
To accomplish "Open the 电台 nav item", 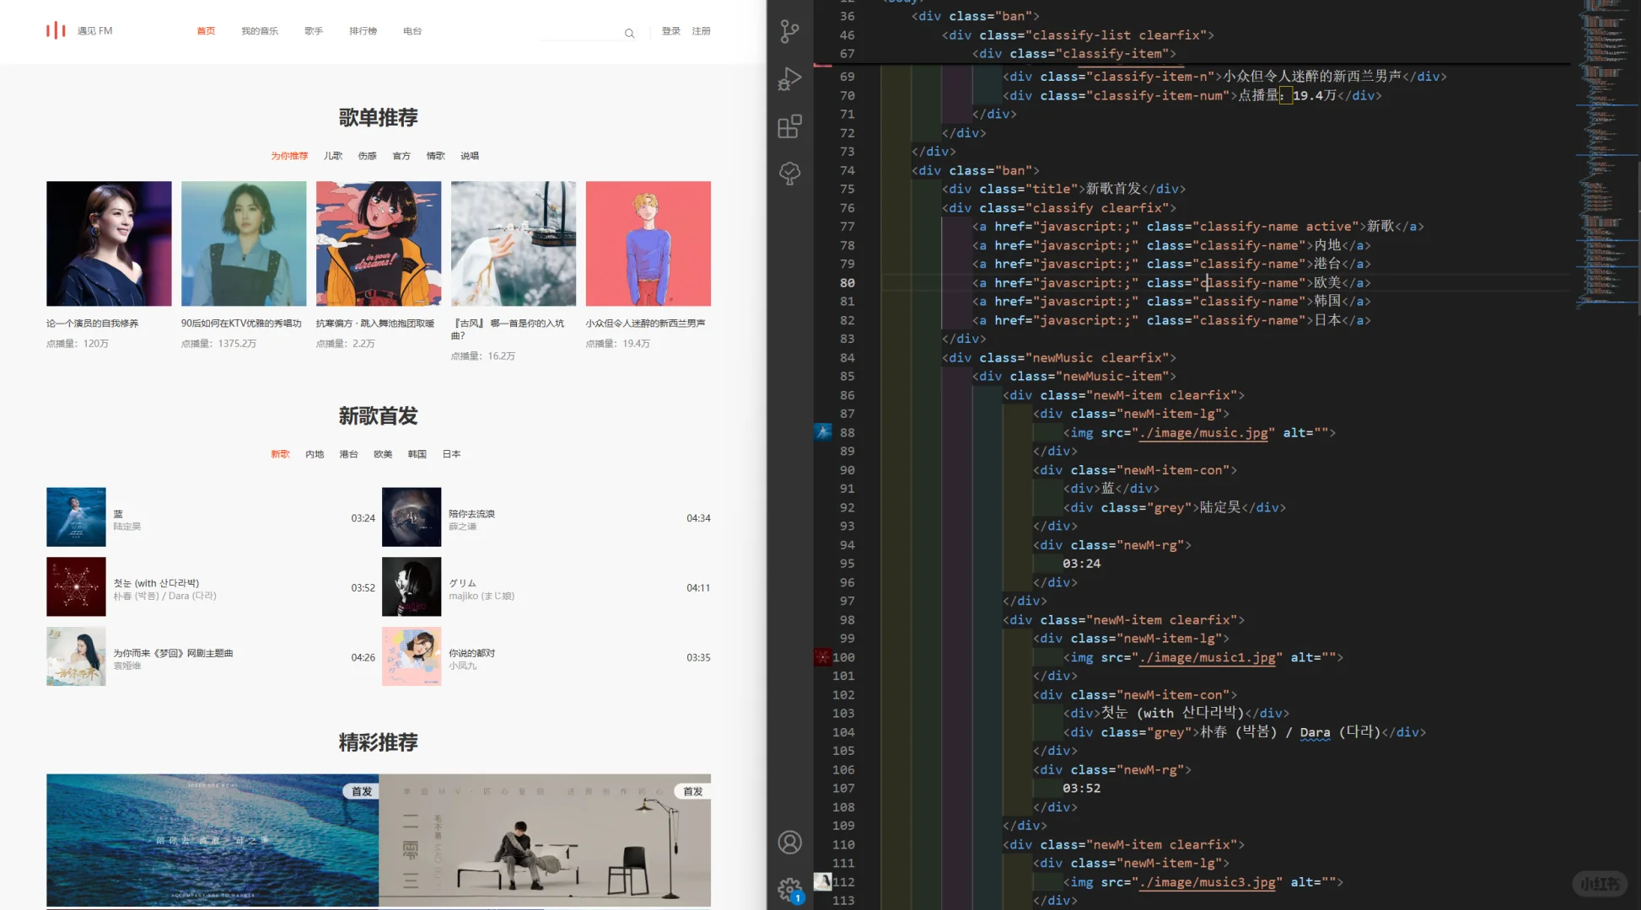I will click(x=412, y=30).
